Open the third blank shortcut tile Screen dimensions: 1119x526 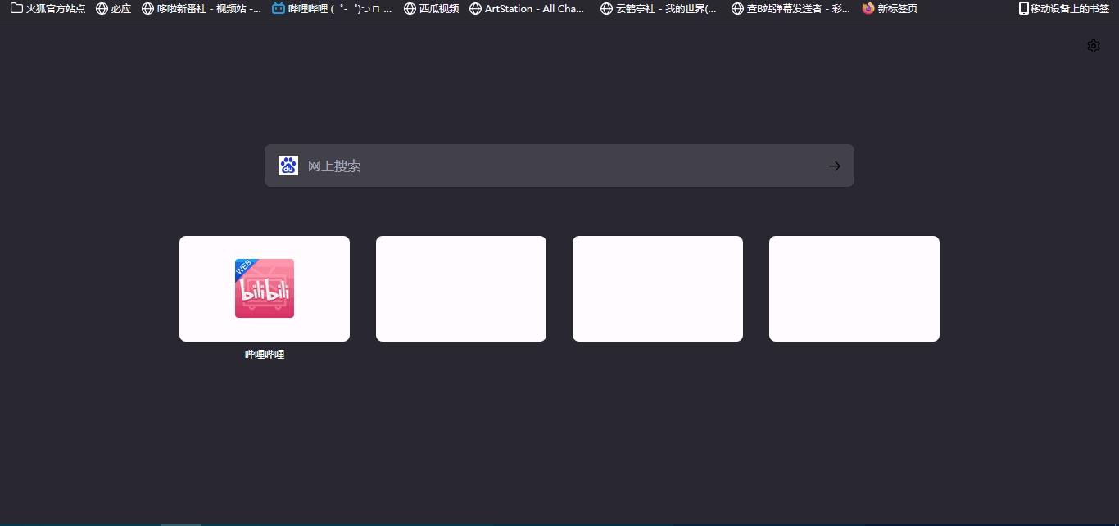click(x=658, y=288)
